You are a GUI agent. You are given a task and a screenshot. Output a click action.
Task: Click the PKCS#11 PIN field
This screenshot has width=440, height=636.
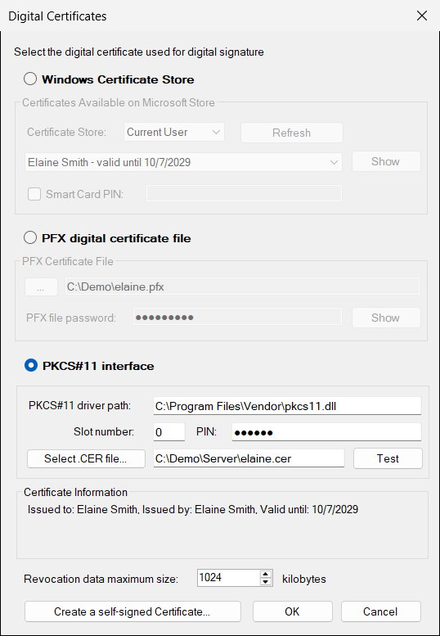326,432
